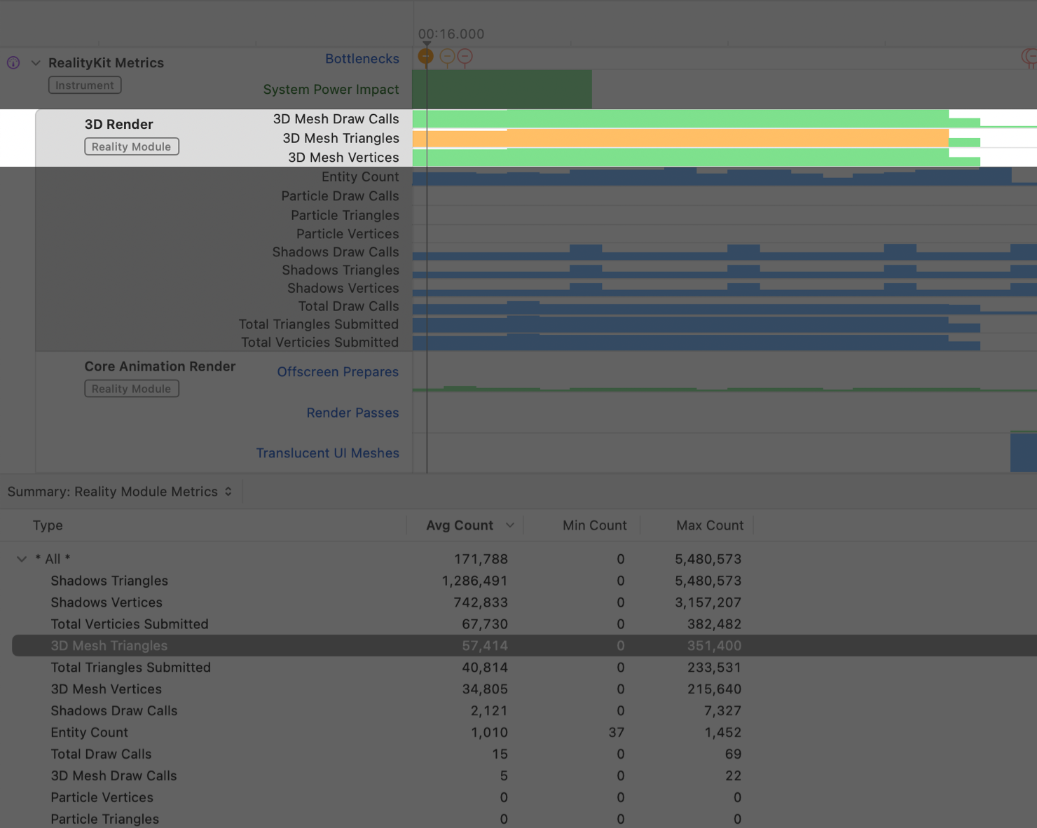Open the Avg Count column sort dropdown
Viewport: 1037px width, 828px height.
(x=511, y=525)
